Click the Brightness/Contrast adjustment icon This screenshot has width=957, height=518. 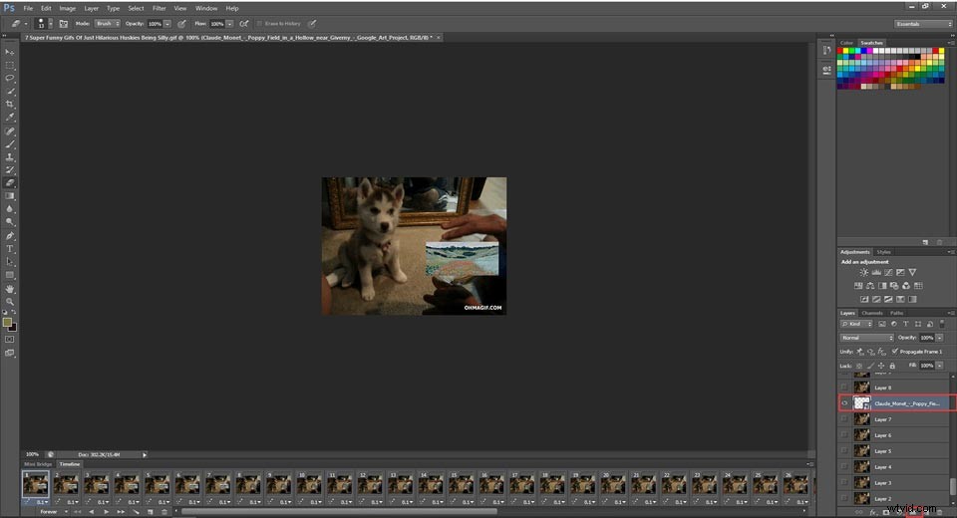[x=863, y=273]
